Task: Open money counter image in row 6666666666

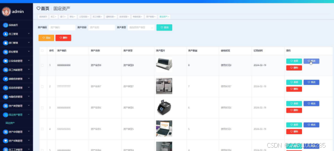Action: pos(164,107)
